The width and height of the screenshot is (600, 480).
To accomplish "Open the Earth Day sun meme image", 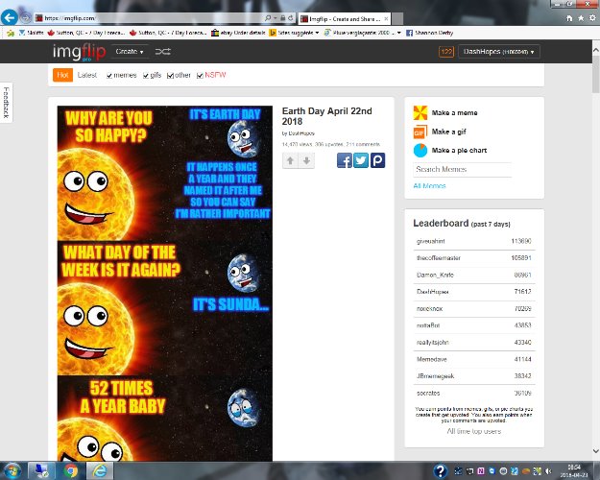I will pyautogui.click(x=165, y=283).
